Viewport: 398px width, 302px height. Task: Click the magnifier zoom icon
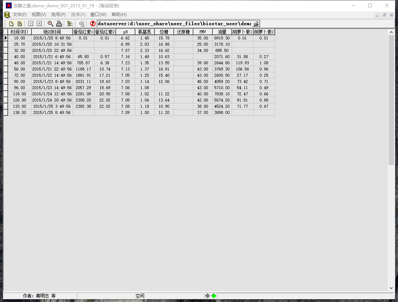(50, 24)
